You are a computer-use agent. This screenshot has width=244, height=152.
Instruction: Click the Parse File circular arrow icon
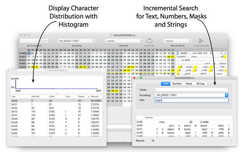coord(149,41)
